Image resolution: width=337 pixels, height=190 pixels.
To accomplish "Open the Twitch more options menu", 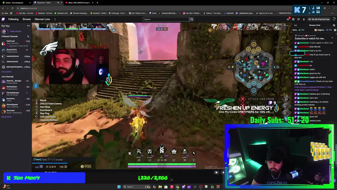I will point(55,19).
